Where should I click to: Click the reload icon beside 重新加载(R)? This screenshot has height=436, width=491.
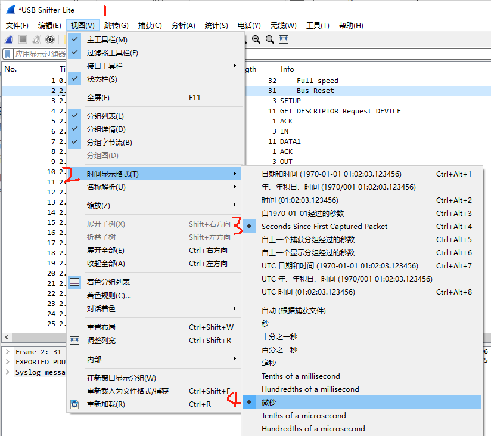pyautogui.click(x=74, y=404)
